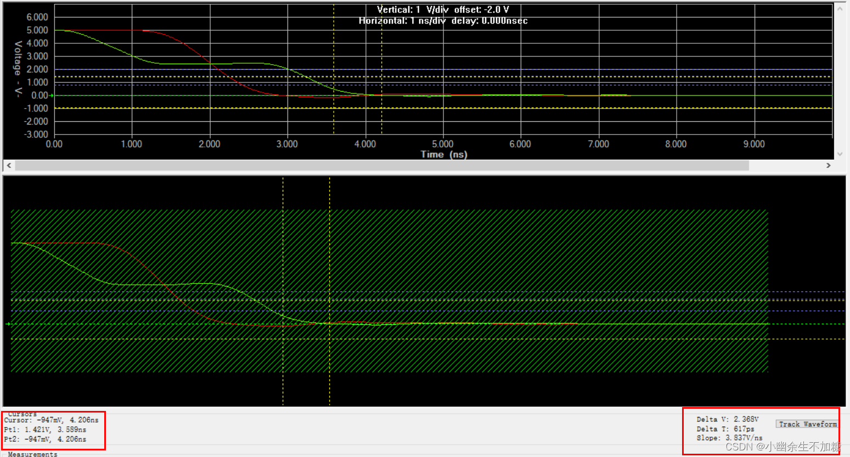Image resolution: width=850 pixels, height=457 pixels.
Task: Click the Vertical: 1 V/div offset text
Action: (x=443, y=9)
